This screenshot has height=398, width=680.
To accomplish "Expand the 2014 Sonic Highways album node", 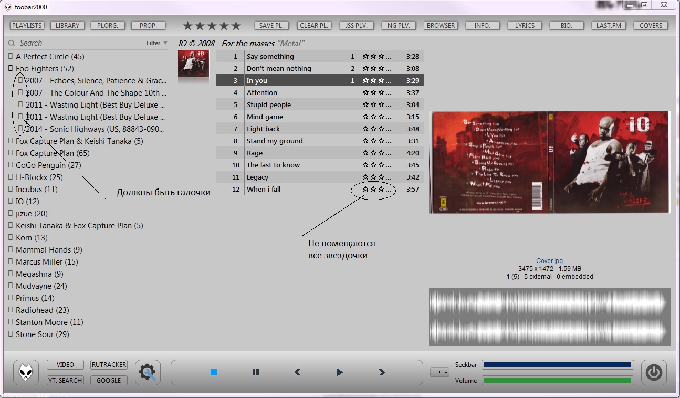I will pyautogui.click(x=20, y=129).
